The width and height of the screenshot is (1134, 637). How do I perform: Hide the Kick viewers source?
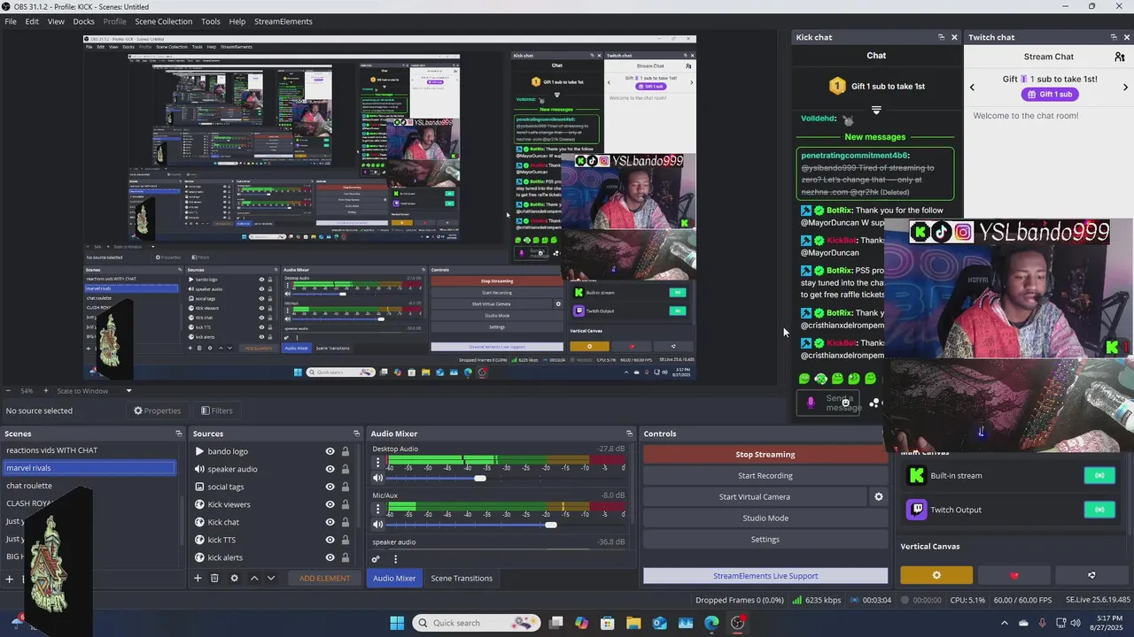click(x=330, y=504)
